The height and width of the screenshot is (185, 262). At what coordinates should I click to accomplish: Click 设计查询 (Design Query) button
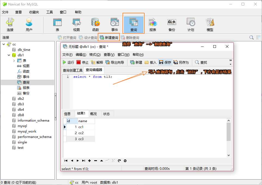(88, 38)
